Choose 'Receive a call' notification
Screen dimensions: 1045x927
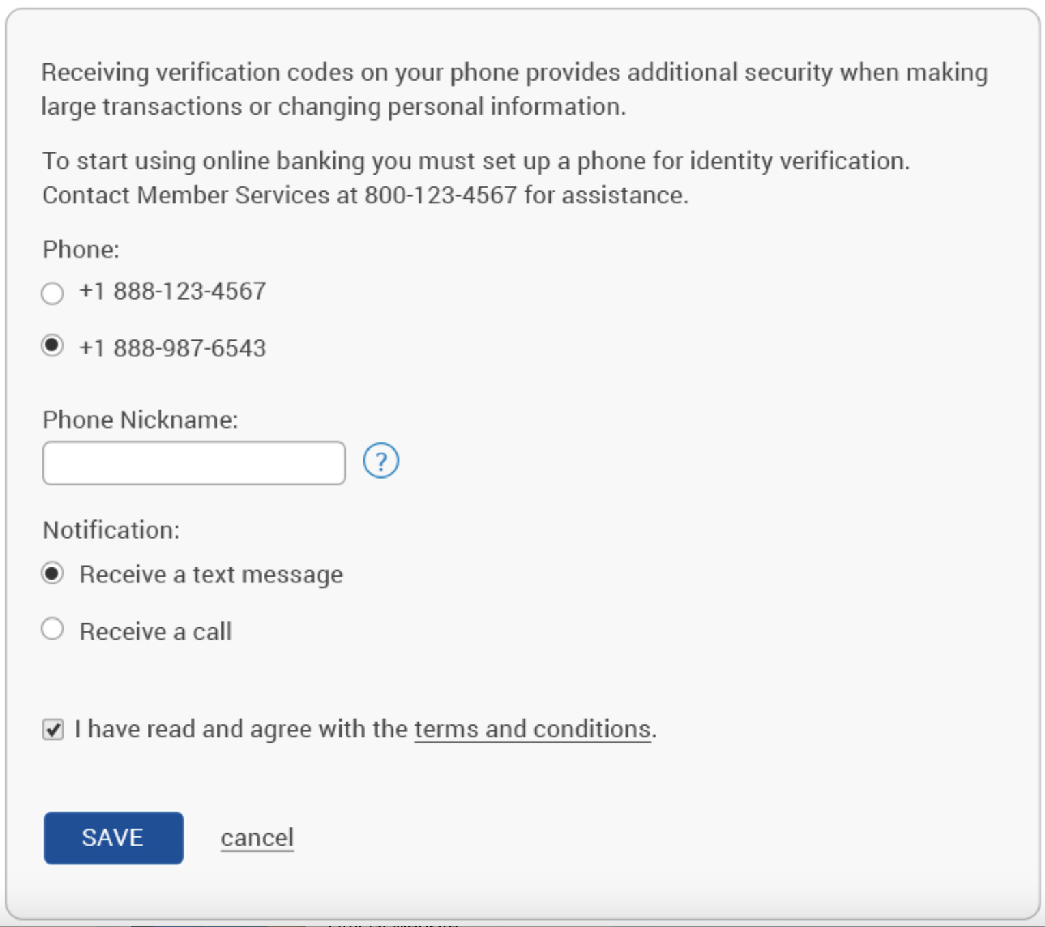click(x=53, y=629)
